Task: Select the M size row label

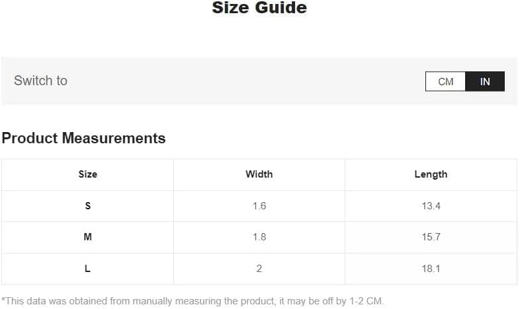Action: pyautogui.click(x=88, y=237)
